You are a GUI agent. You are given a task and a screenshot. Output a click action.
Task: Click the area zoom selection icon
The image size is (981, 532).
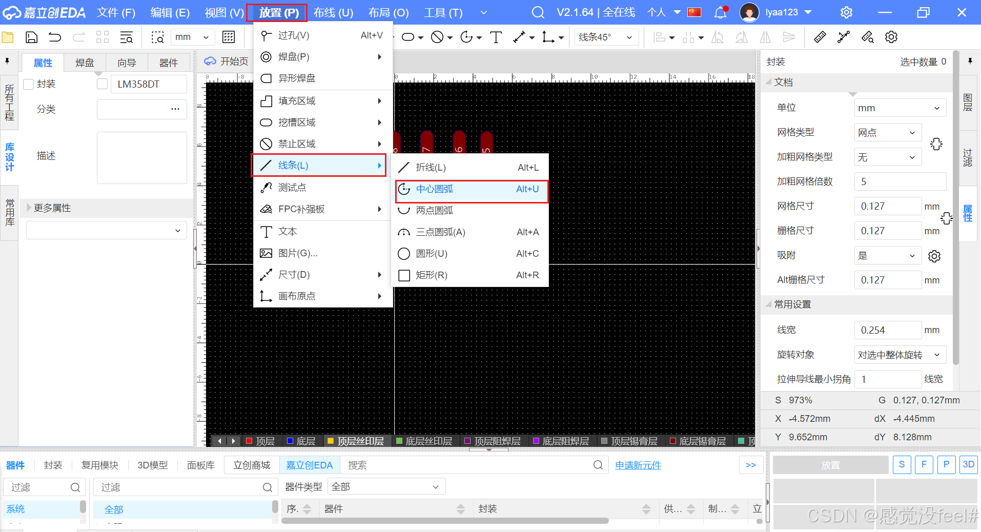(x=157, y=37)
